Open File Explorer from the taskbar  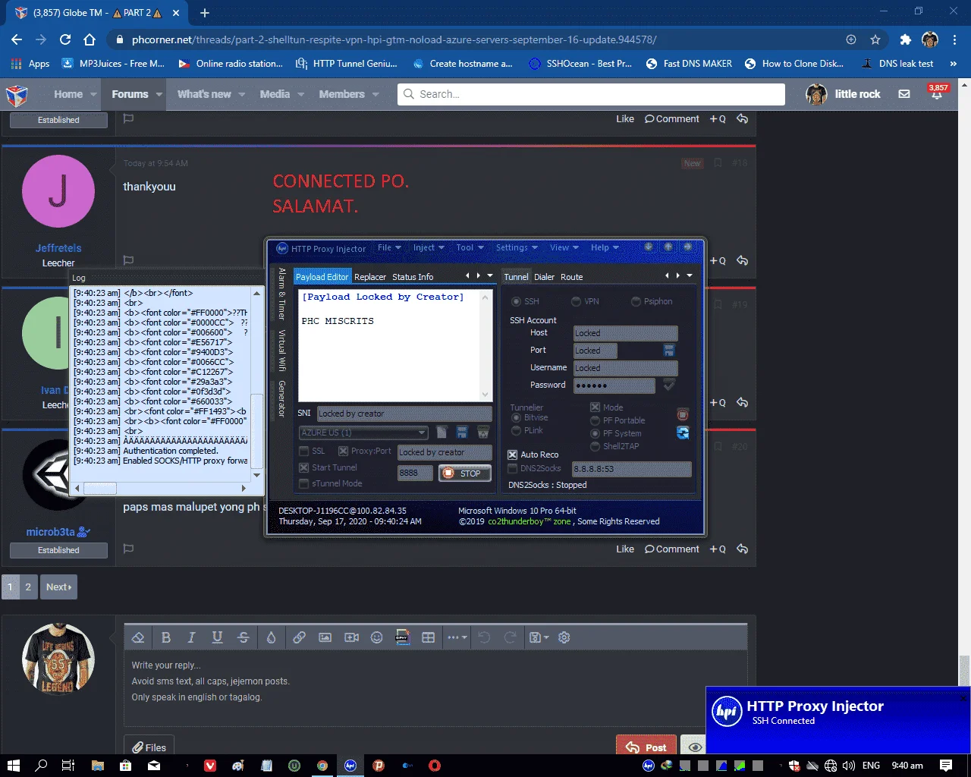tap(97, 766)
